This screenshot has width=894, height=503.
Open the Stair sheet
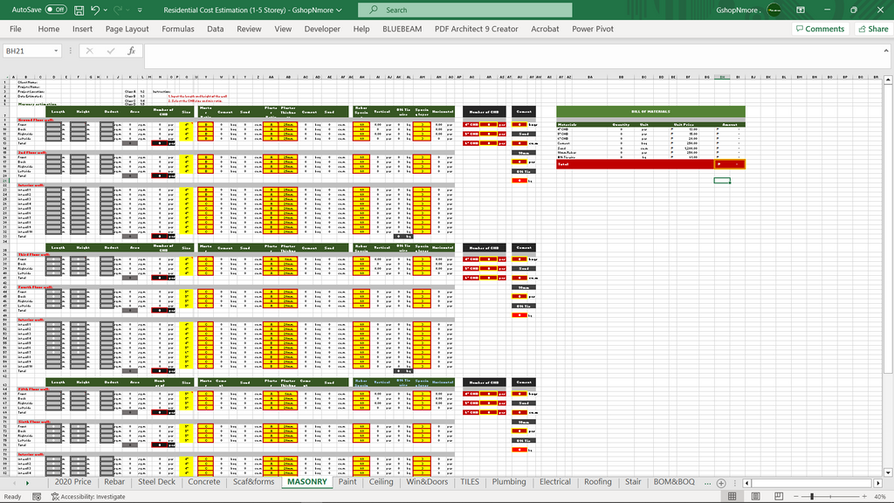[633, 482]
